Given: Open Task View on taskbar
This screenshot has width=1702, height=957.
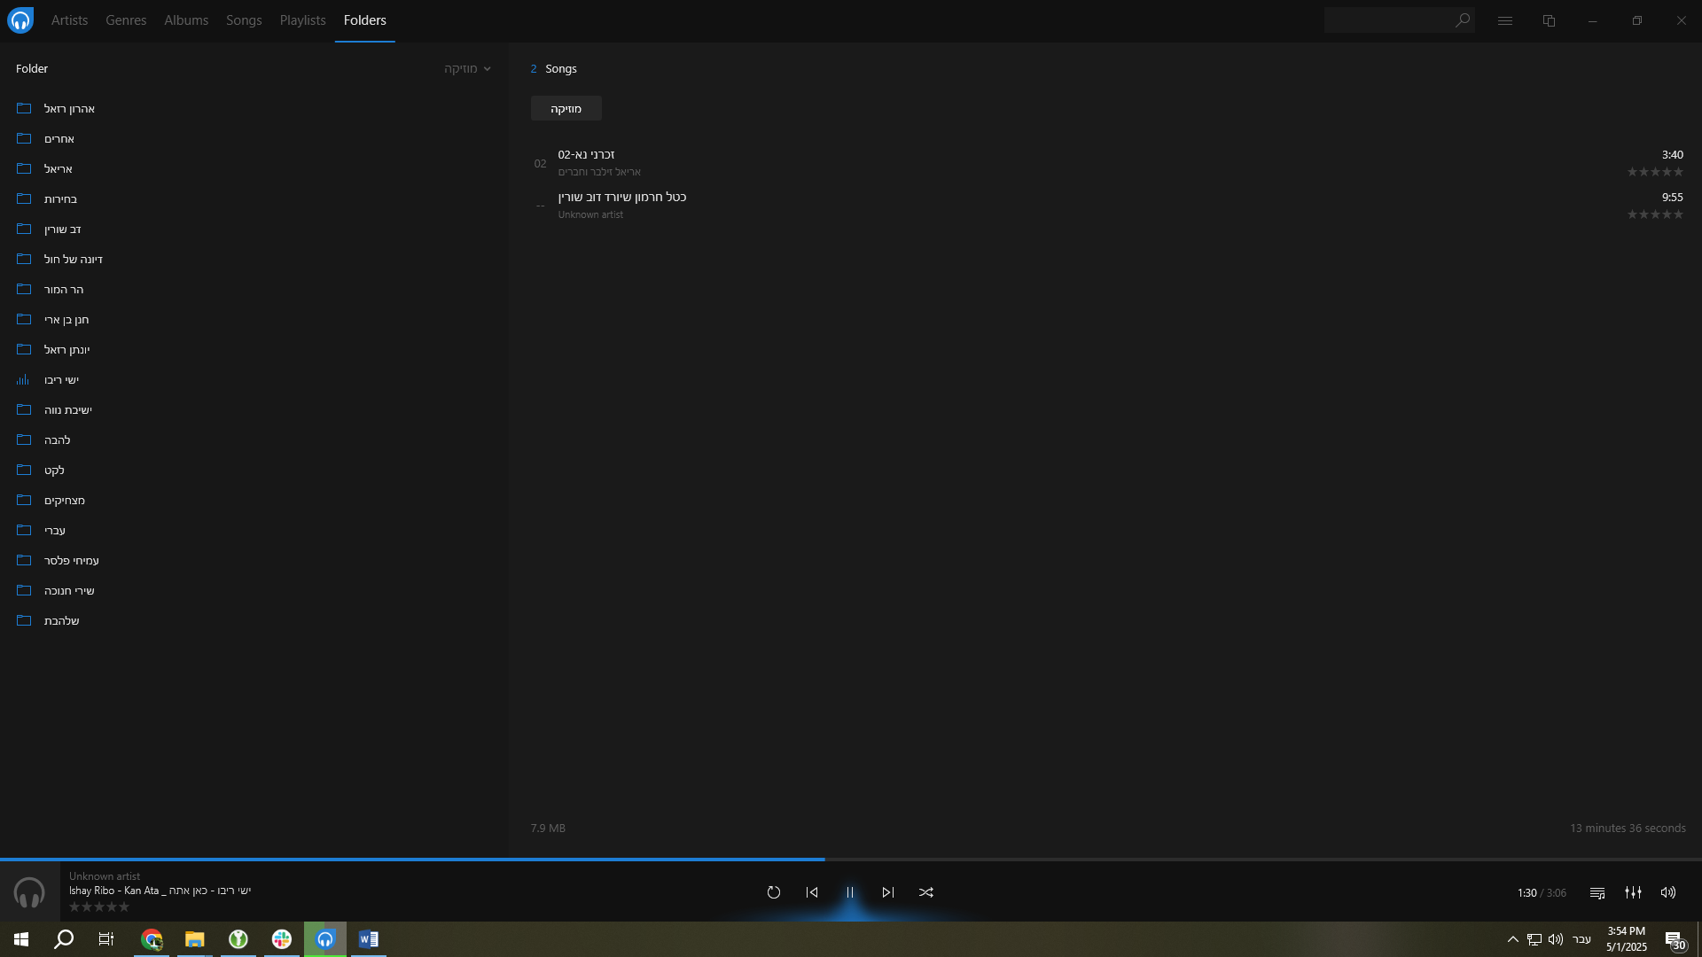Looking at the screenshot, I should tap(106, 939).
